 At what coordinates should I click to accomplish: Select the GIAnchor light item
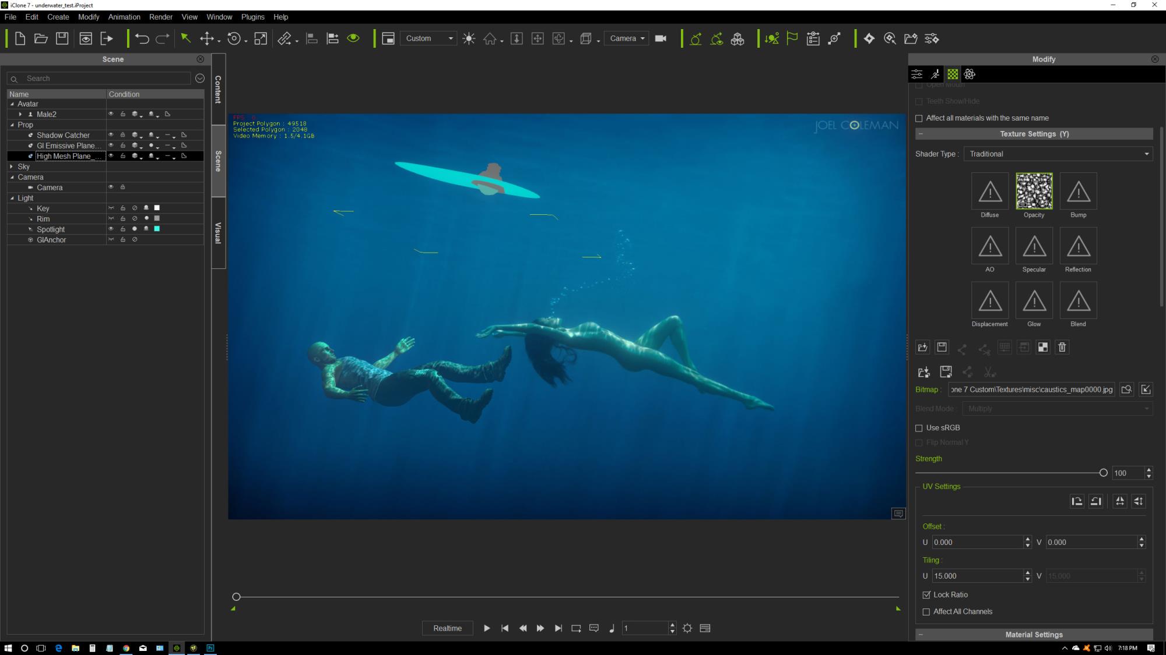pyautogui.click(x=51, y=240)
